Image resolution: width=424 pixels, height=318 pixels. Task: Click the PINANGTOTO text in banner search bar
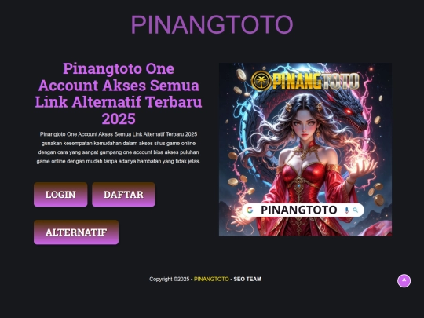(x=299, y=210)
